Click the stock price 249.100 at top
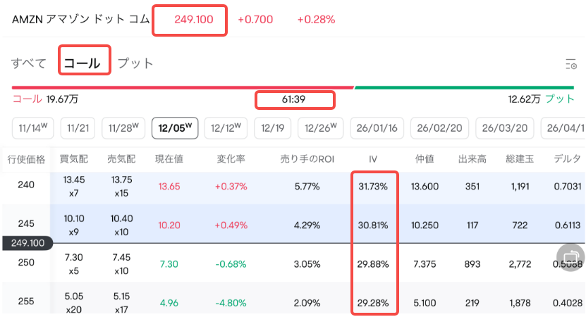The image size is (586, 317). tap(194, 20)
